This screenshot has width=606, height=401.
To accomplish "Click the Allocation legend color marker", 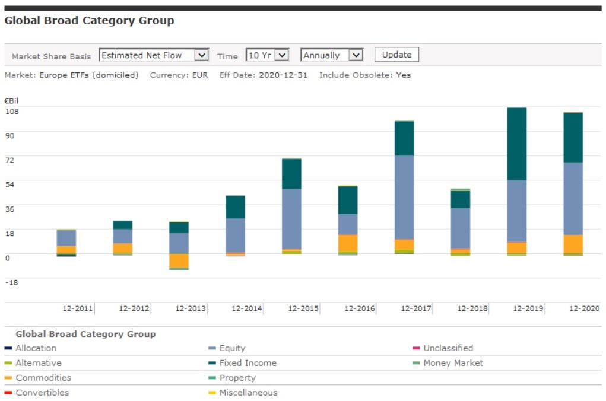I will pyautogui.click(x=8, y=348).
